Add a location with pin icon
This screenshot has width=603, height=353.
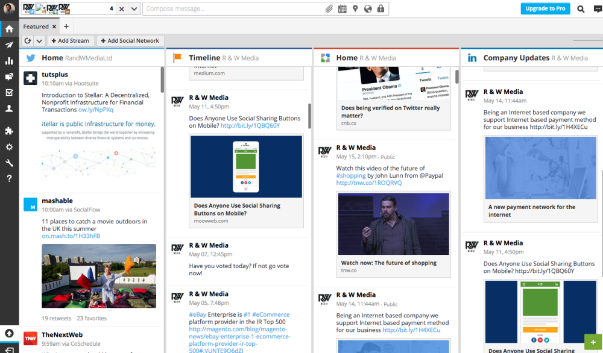(x=355, y=8)
